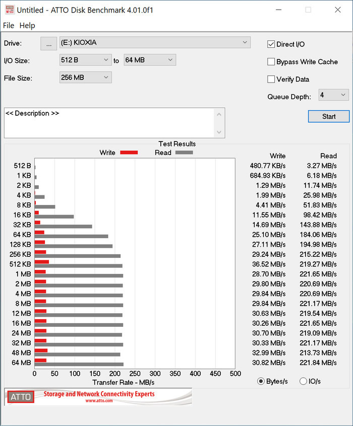This screenshot has width=353, height=426.
Task: Select the IO/s radio button
Action: 303,381
